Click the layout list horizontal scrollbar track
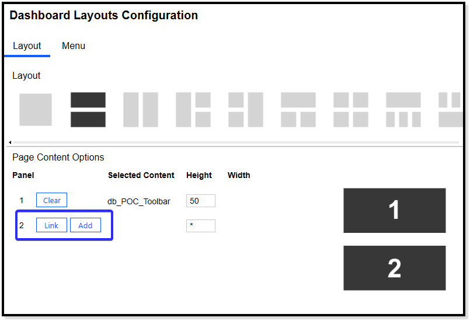Viewport: 470px width, 321px height. coord(234,142)
